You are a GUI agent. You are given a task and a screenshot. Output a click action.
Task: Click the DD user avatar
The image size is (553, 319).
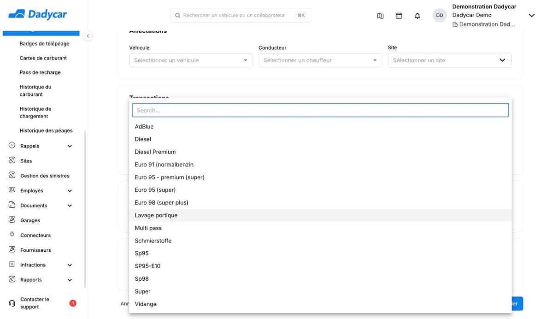coord(440,15)
